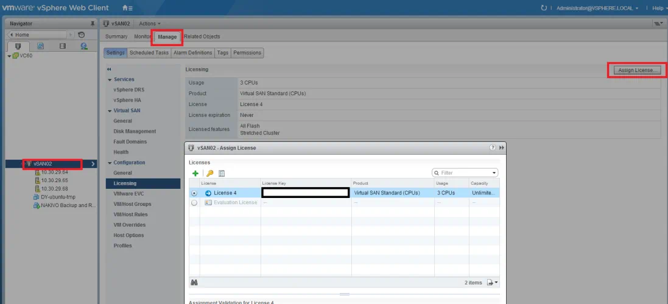Open the Administrator@VSPHERE.LOCAL user menu
Image resolution: width=668 pixels, height=304 pixels.
[x=597, y=8]
